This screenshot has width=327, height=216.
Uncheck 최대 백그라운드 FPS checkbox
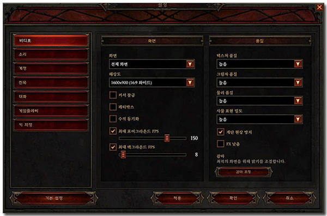(x=113, y=147)
